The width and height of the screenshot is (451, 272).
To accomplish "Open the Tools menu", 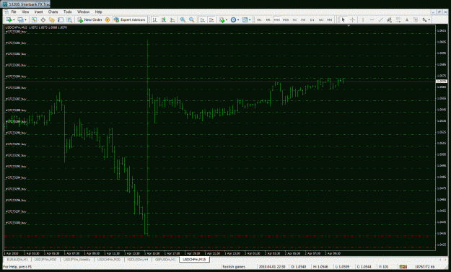I will (x=68, y=12).
